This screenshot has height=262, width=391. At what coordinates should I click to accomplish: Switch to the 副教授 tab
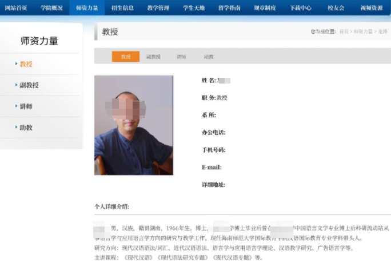pyautogui.click(x=153, y=57)
